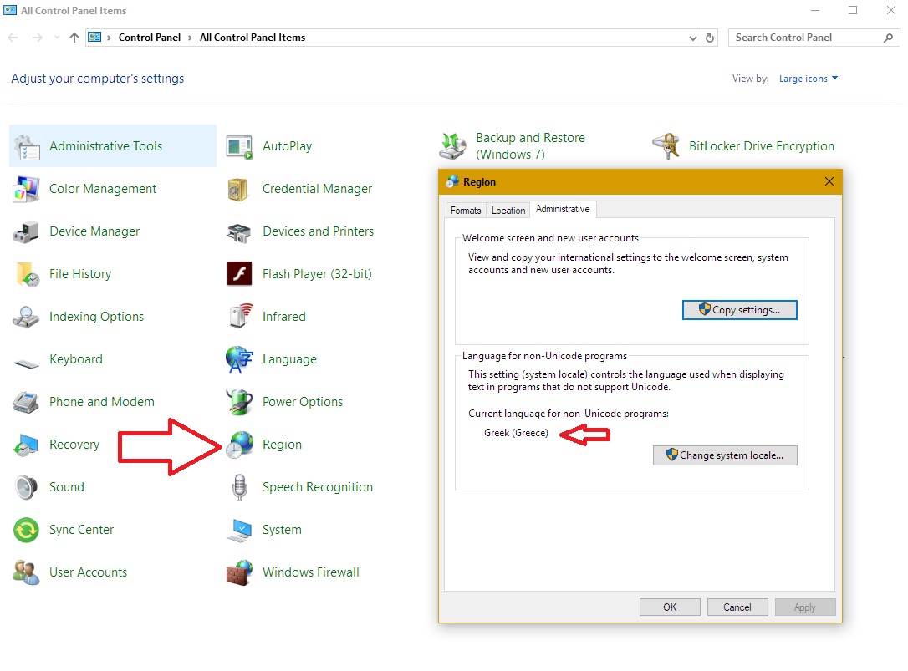The height and width of the screenshot is (671, 908).
Task: Click the Keyboard text label
Action: tap(76, 359)
